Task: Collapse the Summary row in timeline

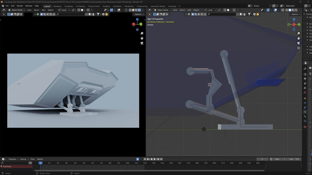Action: (2, 166)
